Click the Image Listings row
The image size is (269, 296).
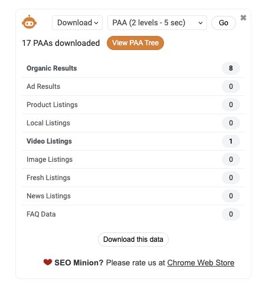pyautogui.click(x=133, y=159)
